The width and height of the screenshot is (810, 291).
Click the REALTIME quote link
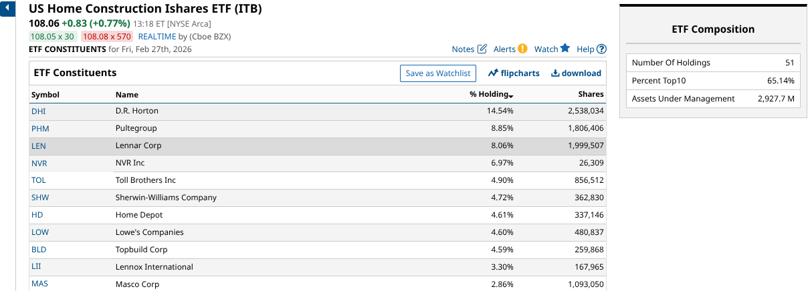point(157,37)
